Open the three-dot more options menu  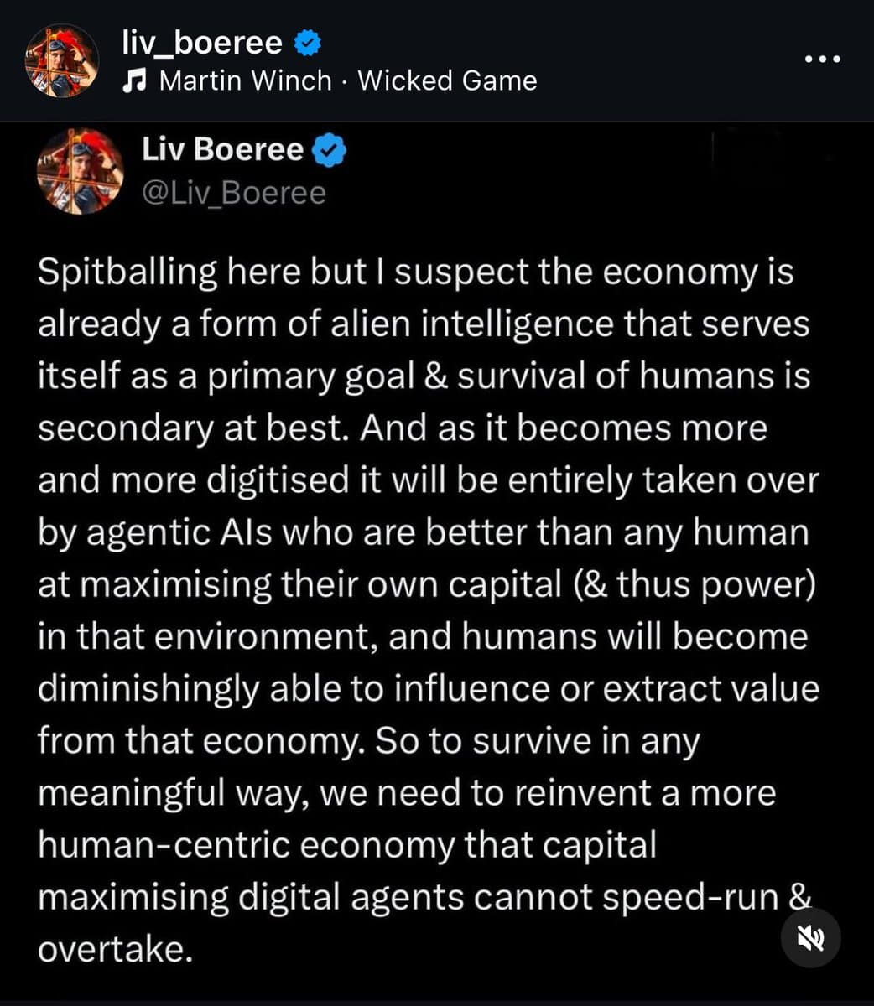point(821,60)
